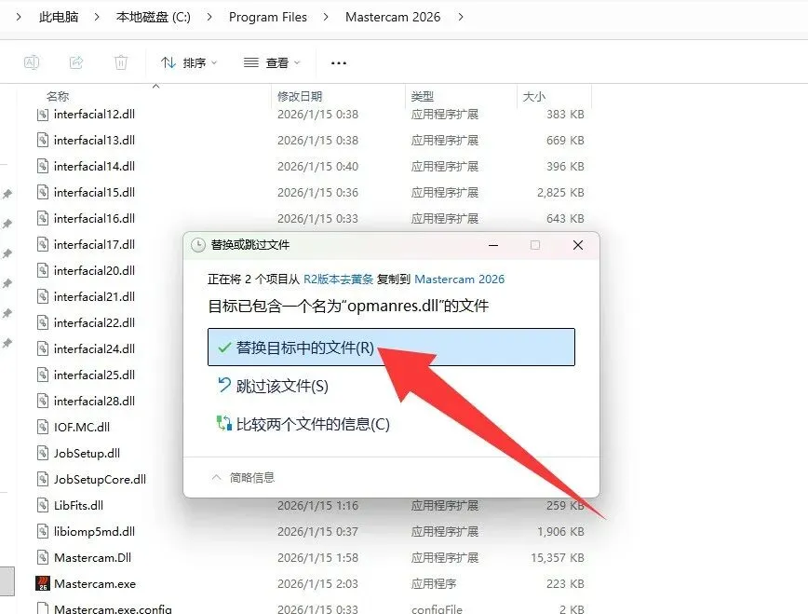The height and width of the screenshot is (614, 808).
Task: Select interfacial17.dll file icon
Action: pos(43,244)
